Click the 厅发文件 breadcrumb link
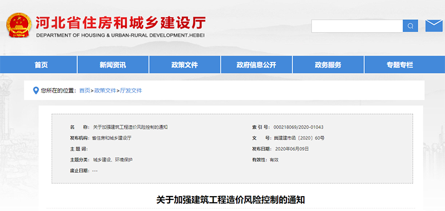The height and width of the screenshot is (211, 445). [x=131, y=91]
